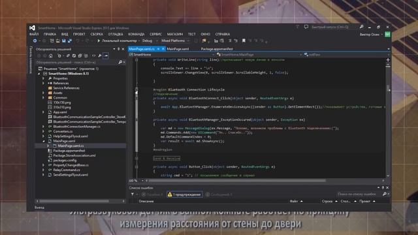This screenshot has width=418, height=235.
Task: Expand the App.xaml node
Action: pos(44,112)
